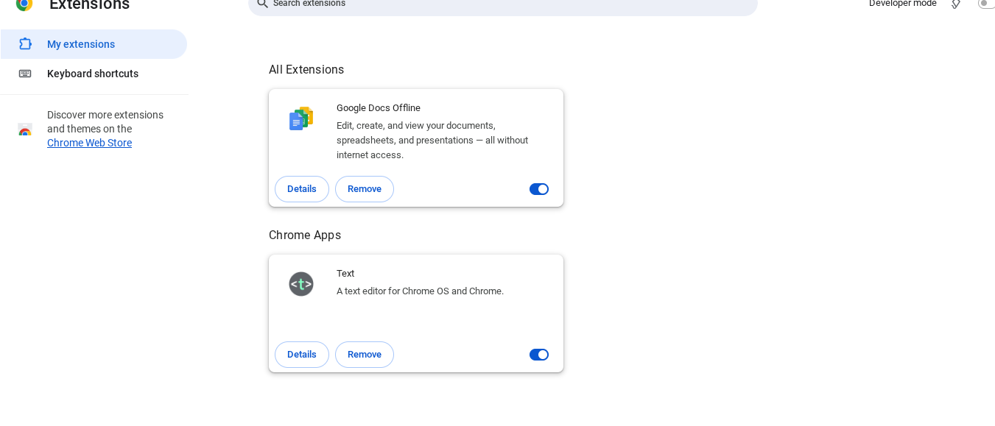
Task: Click the Keyboard shortcuts keyboard icon
Action: click(25, 74)
